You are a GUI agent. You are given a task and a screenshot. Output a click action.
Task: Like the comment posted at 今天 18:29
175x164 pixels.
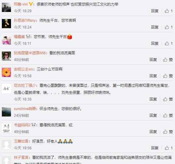(x=169, y=11)
